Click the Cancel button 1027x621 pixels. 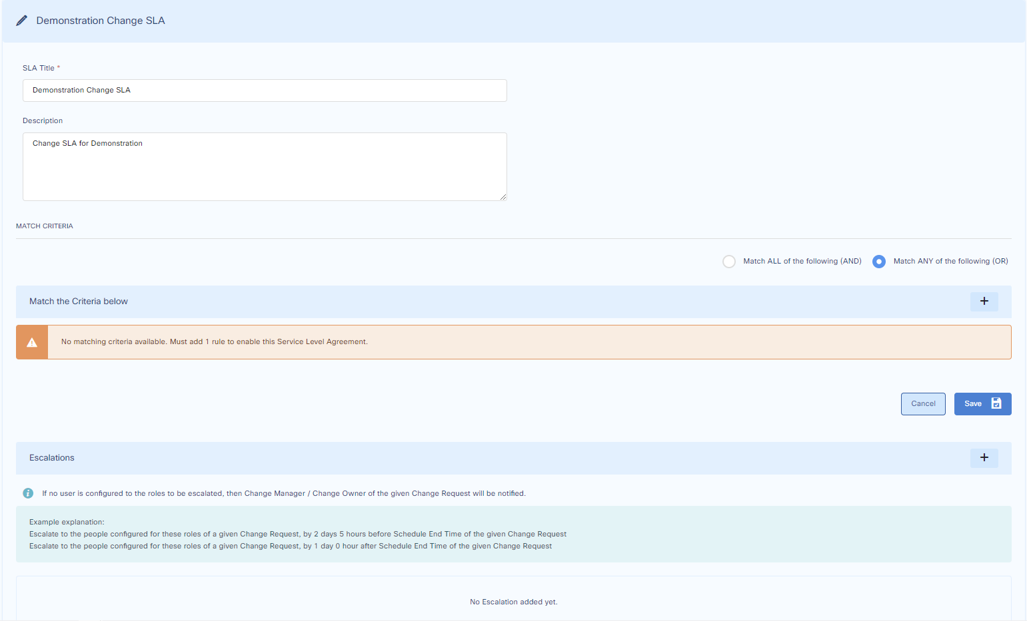pos(923,403)
